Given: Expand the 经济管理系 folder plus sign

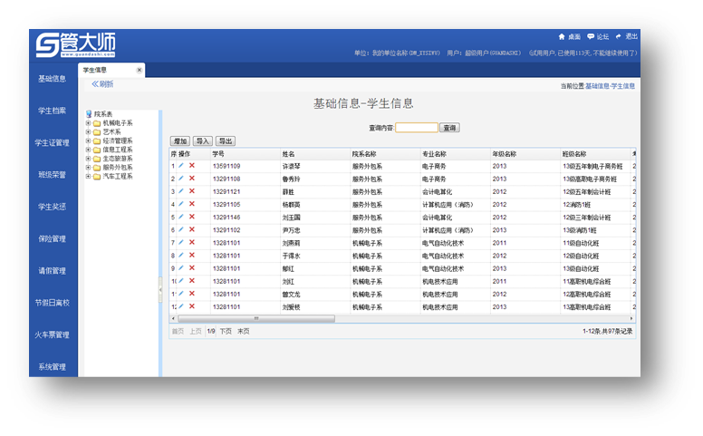Looking at the screenshot, I should click(x=88, y=140).
